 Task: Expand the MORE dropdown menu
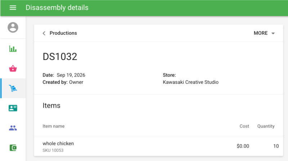coord(264,33)
